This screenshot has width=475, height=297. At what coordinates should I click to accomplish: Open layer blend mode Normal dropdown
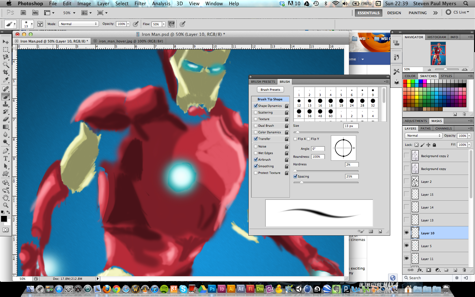point(423,136)
